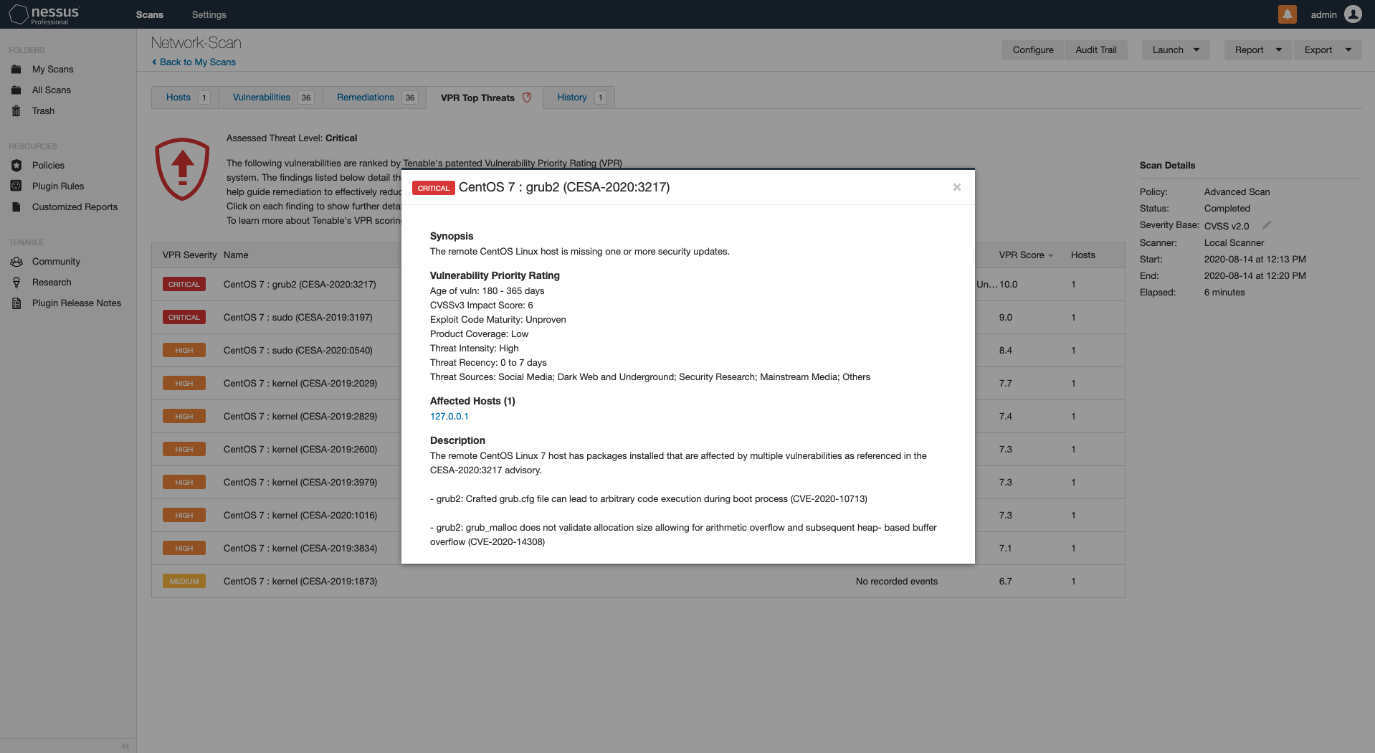1375x753 pixels.
Task: Click the MEDIUM severity badge
Action: click(184, 582)
